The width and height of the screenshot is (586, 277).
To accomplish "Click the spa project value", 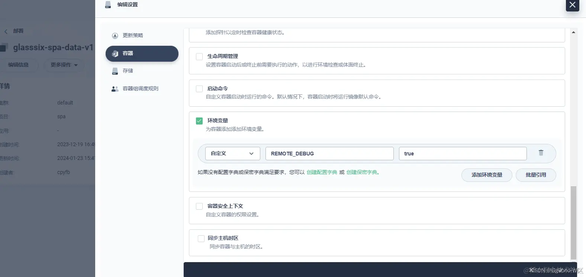I will tap(61, 116).
